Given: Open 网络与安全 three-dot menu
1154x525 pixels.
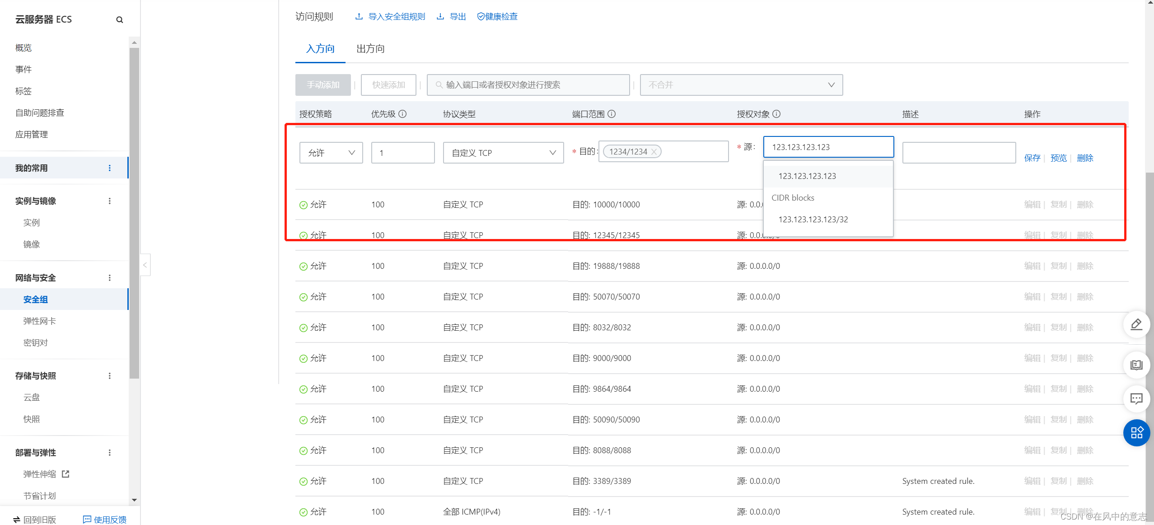Looking at the screenshot, I should coord(109,278).
